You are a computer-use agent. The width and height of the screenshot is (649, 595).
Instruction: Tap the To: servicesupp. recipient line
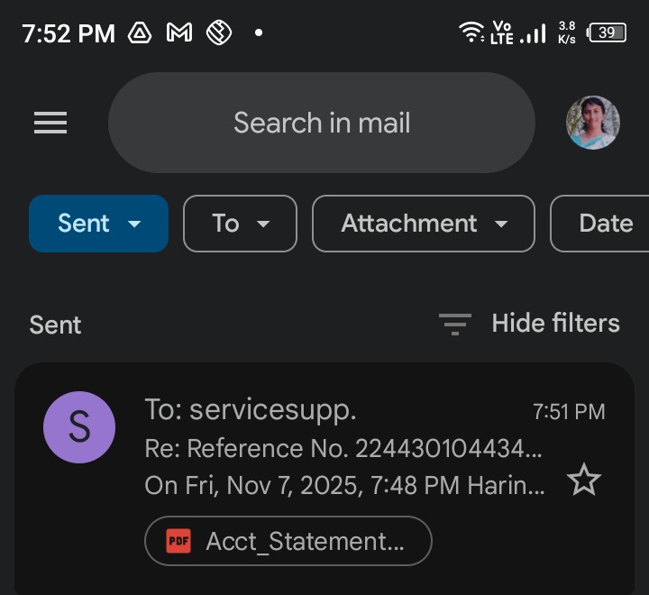pyautogui.click(x=251, y=410)
